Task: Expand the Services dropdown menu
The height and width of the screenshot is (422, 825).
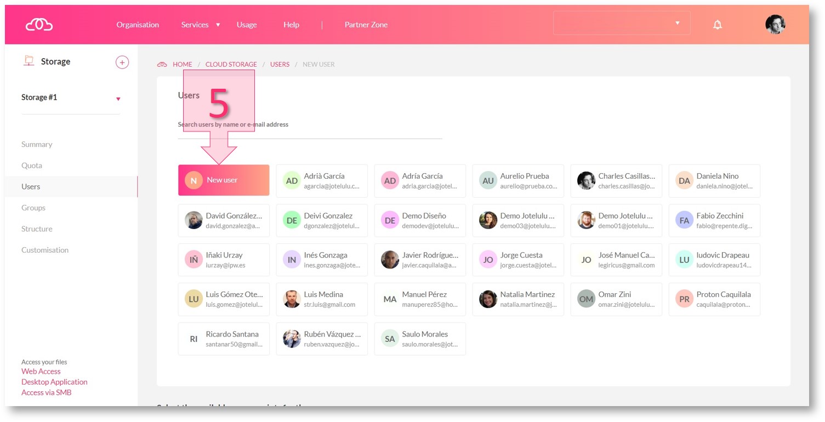Action: pos(200,25)
